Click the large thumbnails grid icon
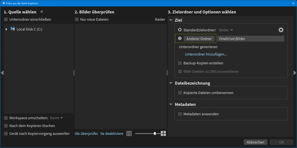 [163, 133]
